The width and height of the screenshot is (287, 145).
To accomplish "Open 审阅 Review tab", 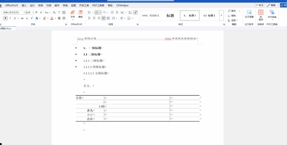I will coord(65,5).
